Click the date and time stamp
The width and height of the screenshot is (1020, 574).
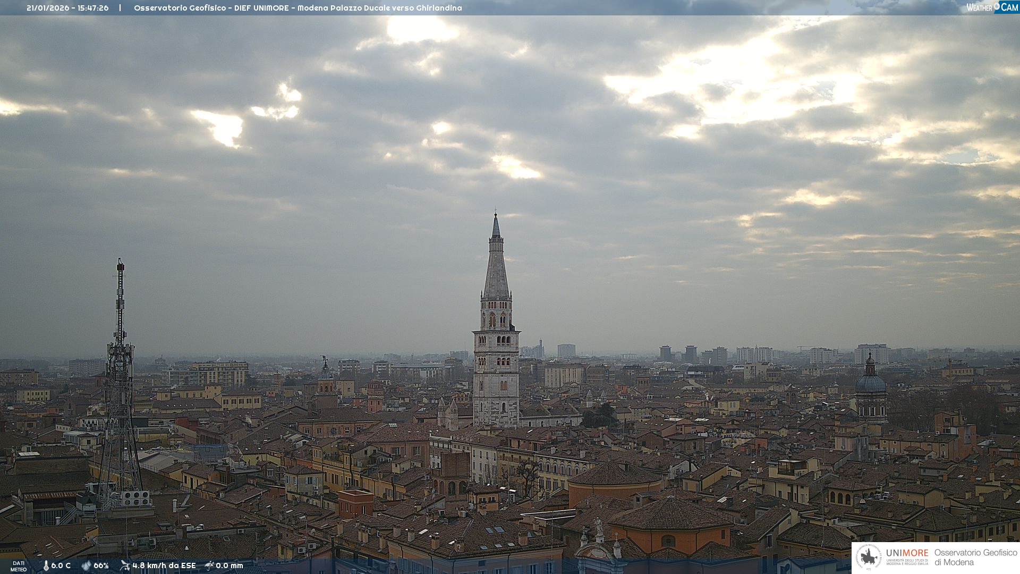click(x=67, y=8)
